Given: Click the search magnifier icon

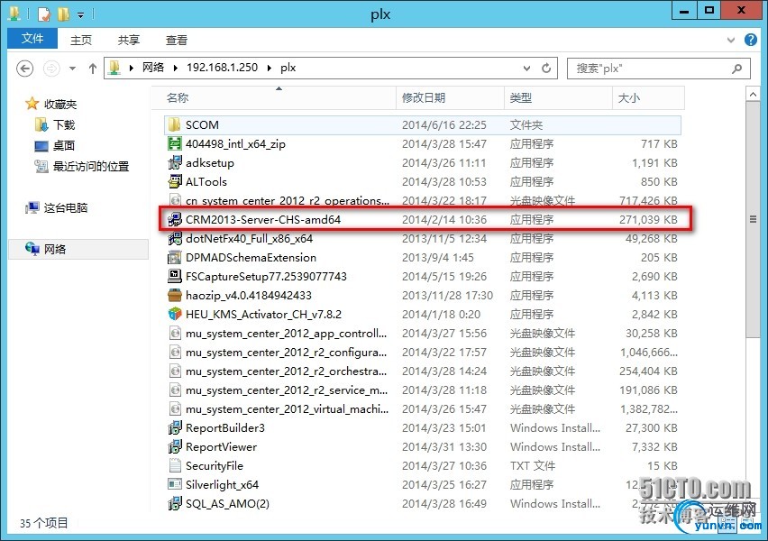Looking at the screenshot, I should [x=736, y=69].
